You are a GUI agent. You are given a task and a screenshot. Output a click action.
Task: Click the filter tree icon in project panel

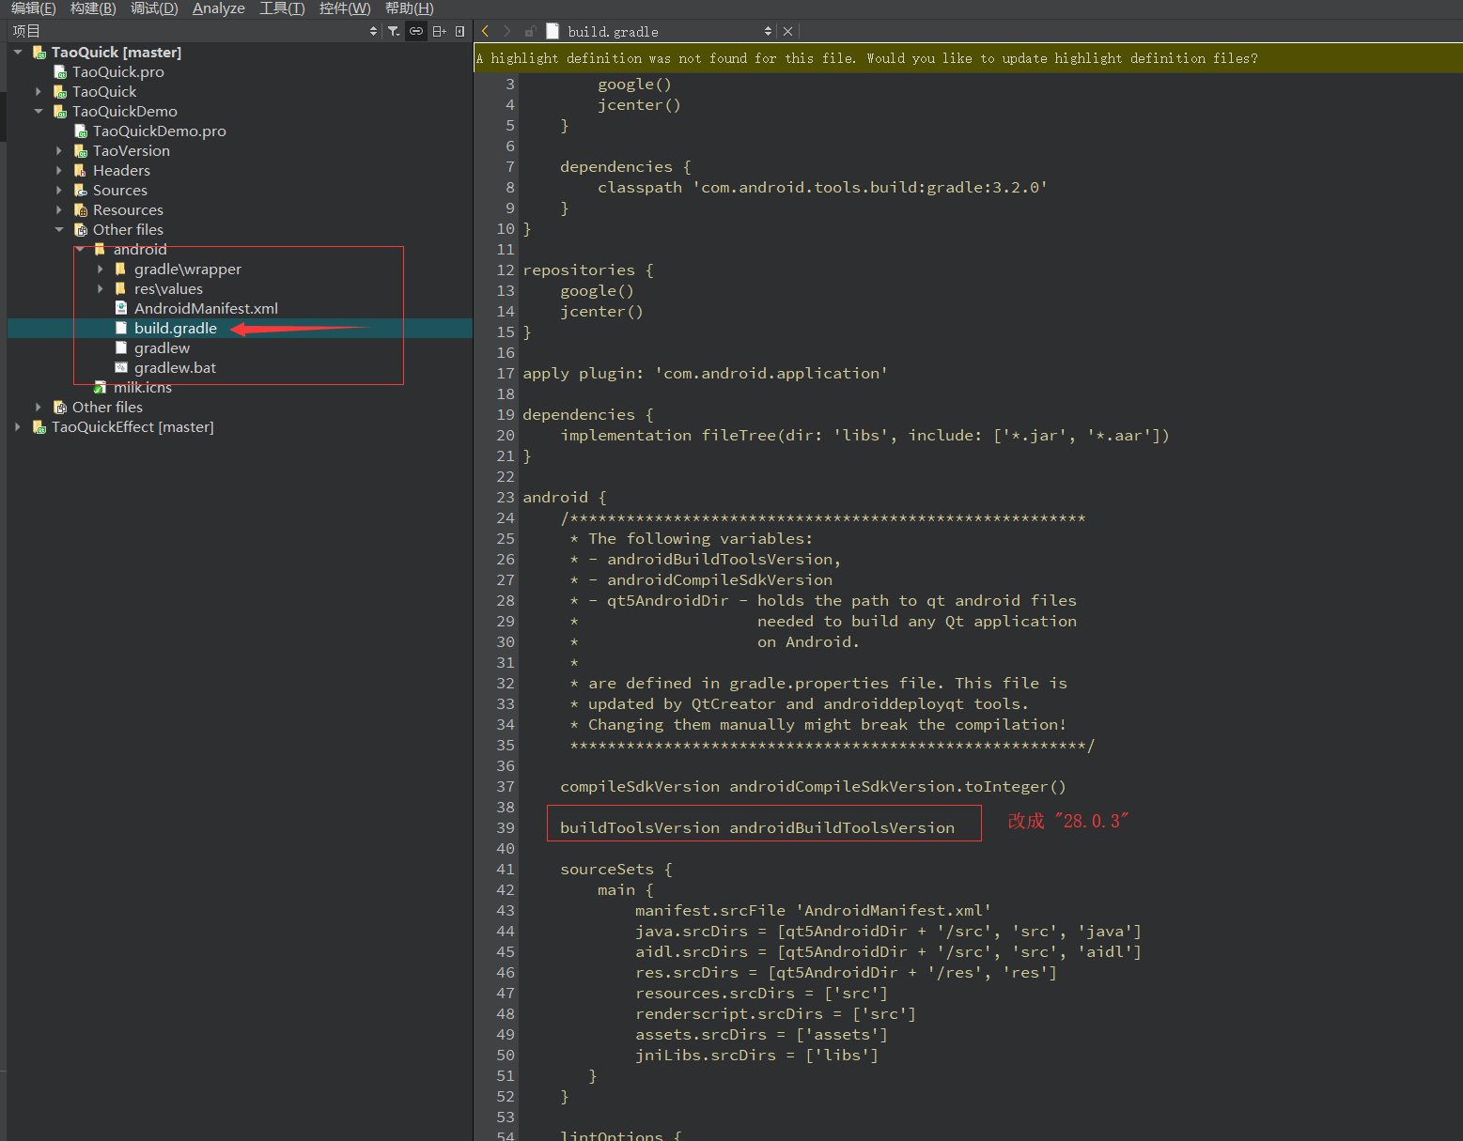coord(394,31)
